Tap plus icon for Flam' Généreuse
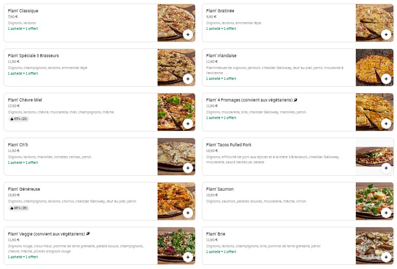Screen dimensions: 397x269 point(187,213)
